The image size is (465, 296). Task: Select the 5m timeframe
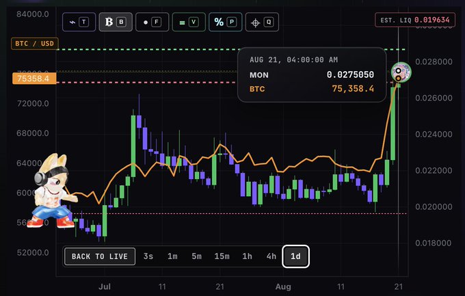point(197,256)
